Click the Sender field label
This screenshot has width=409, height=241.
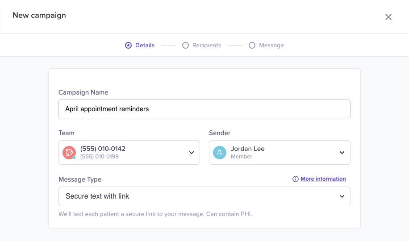click(220, 133)
